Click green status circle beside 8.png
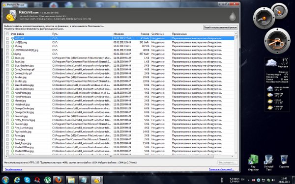295x184 pixels. click(12, 54)
